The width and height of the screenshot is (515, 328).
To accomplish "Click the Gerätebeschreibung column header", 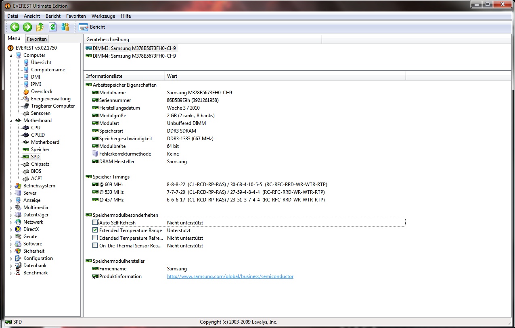I will (203, 39).
